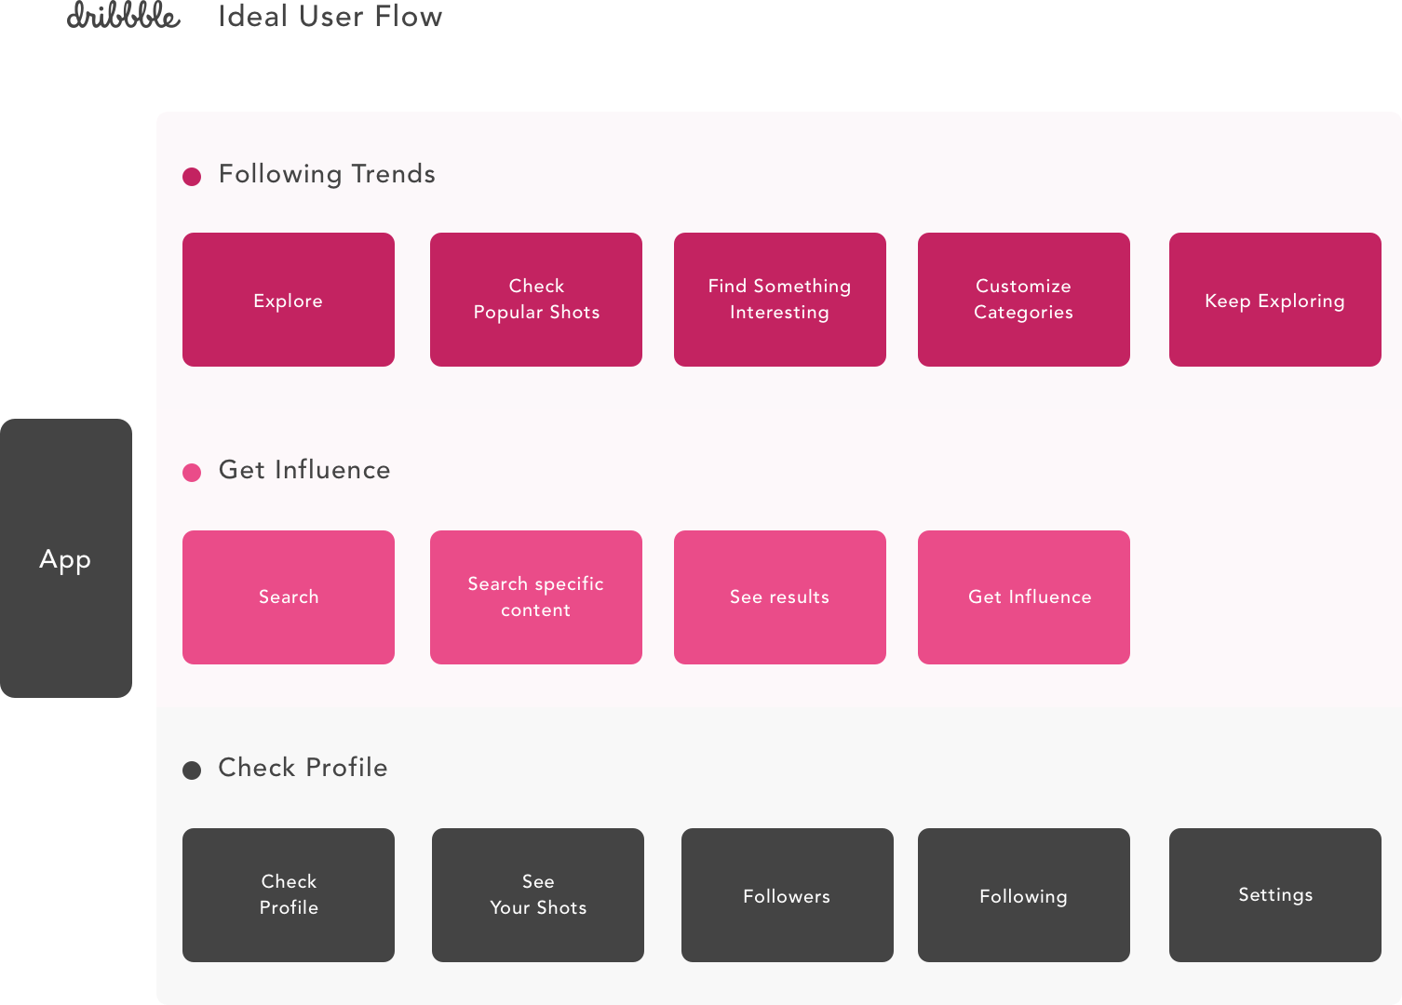
Task: Click the Get Influence card
Action: pyautogui.click(x=1024, y=597)
